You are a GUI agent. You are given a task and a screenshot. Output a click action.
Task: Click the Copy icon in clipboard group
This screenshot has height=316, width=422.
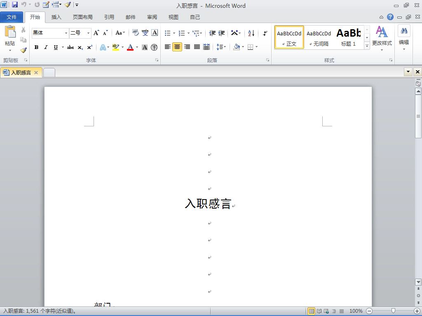coord(23,40)
